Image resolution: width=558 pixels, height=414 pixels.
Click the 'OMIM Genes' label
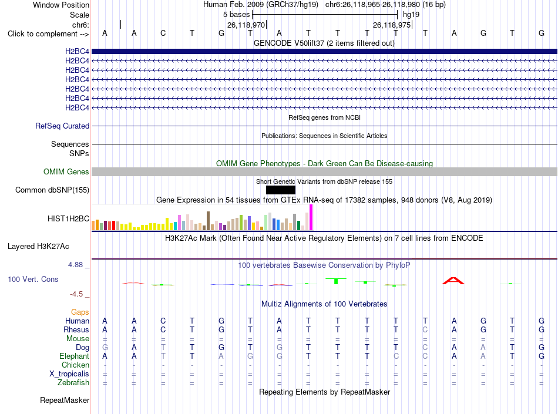[66, 172]
